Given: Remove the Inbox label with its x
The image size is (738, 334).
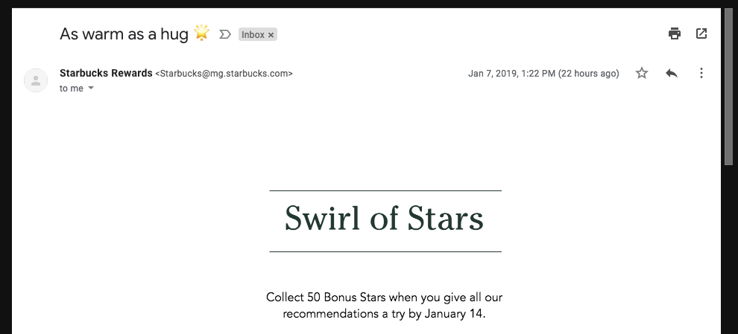Looking at the screenshot, I should [x=271, y=35].
